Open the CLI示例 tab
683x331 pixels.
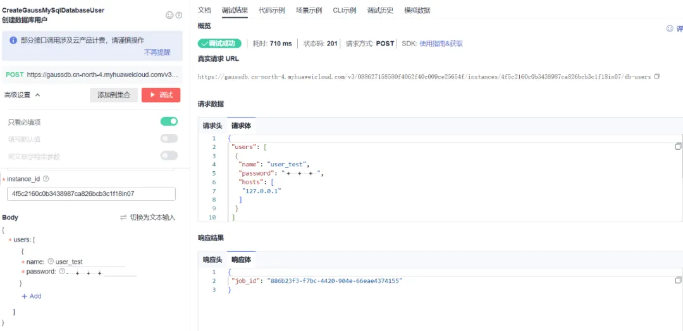pos(344,10)
